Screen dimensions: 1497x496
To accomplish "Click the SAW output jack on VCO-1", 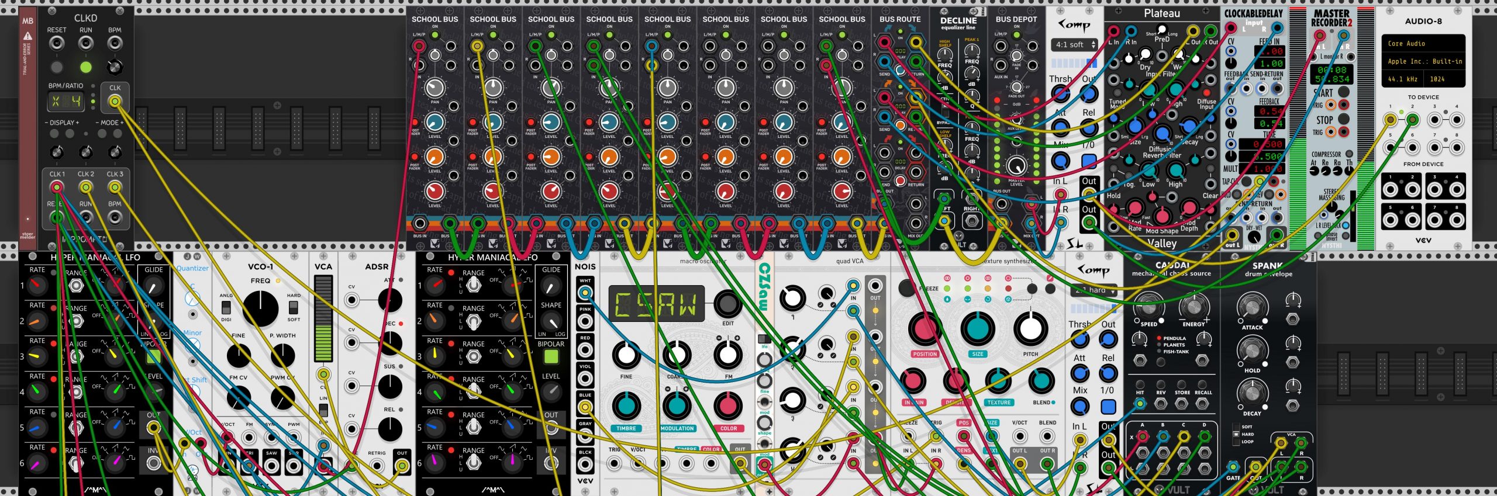I will pos(271,466).
